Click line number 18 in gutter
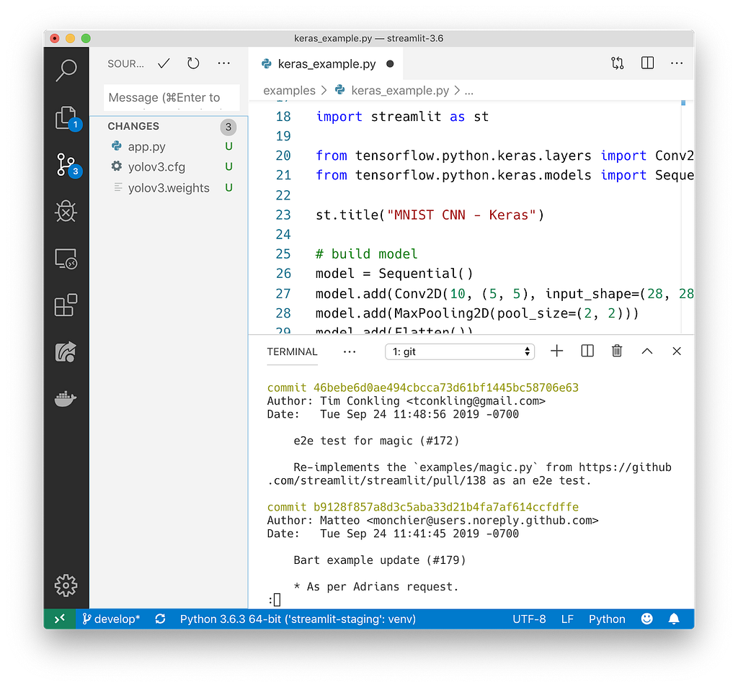 point(283,117)
